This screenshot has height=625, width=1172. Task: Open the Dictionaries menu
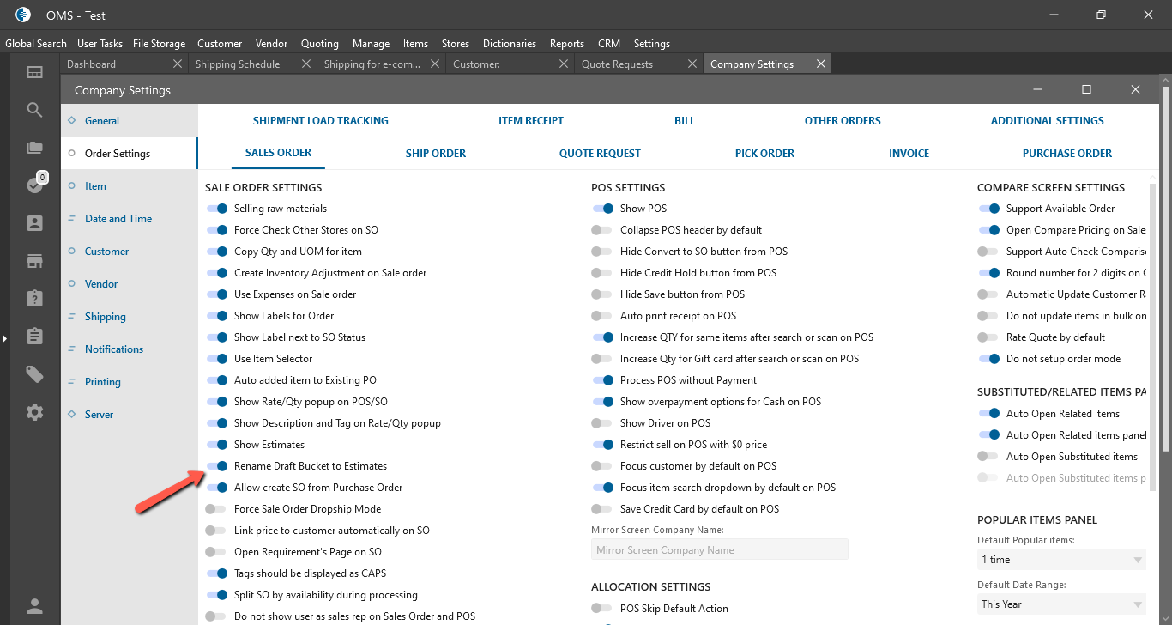pos(509,44)
